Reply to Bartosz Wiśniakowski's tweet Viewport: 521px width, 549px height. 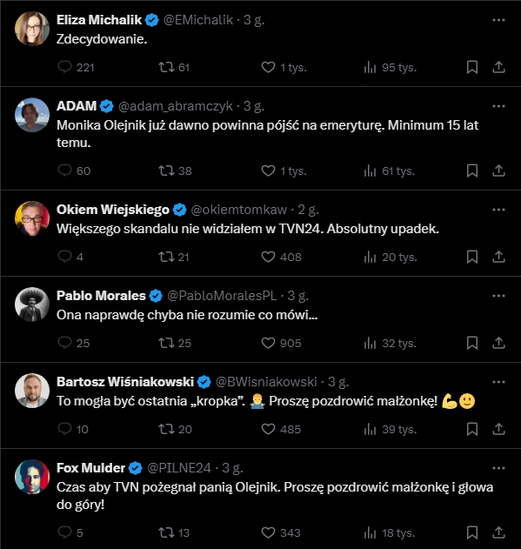coord(73,429)
